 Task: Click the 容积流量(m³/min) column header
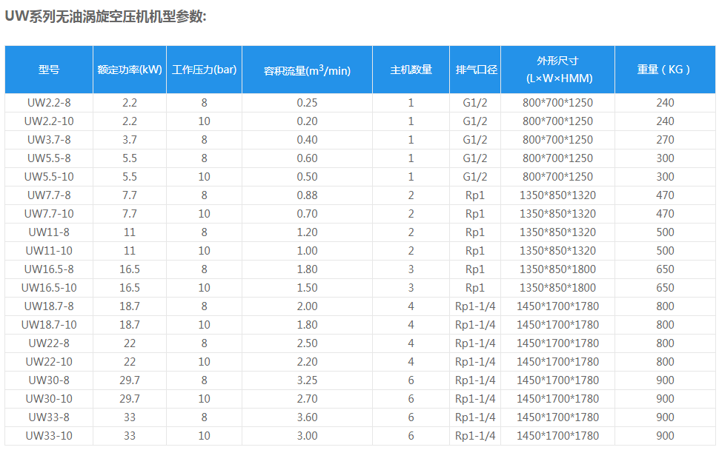pos(307,70)
